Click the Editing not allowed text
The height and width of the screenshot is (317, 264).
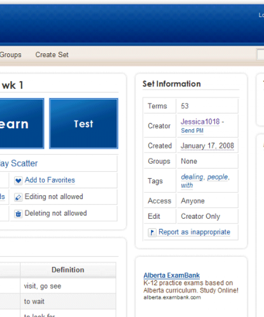coord(54,197)
